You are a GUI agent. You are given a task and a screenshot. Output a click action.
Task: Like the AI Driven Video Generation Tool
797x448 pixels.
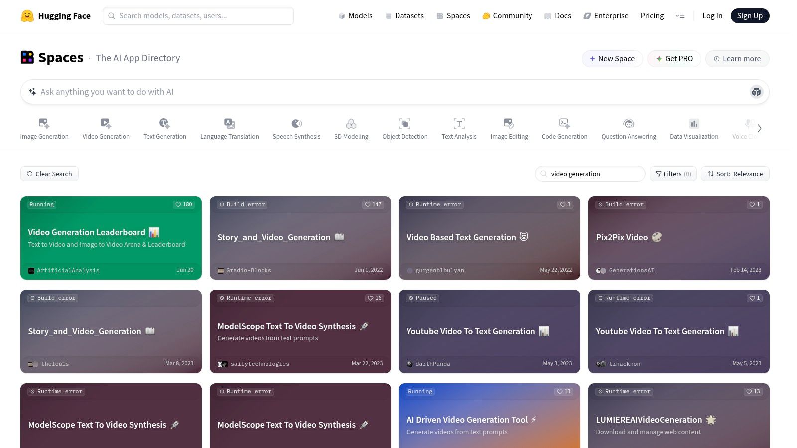click(x=563, y=391)
